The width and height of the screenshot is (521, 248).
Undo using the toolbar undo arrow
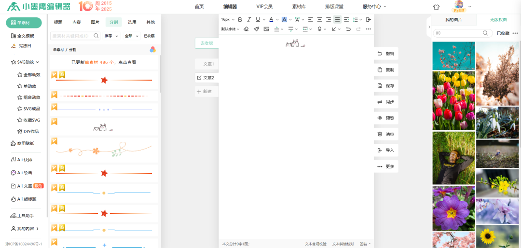tap(348, 29)
